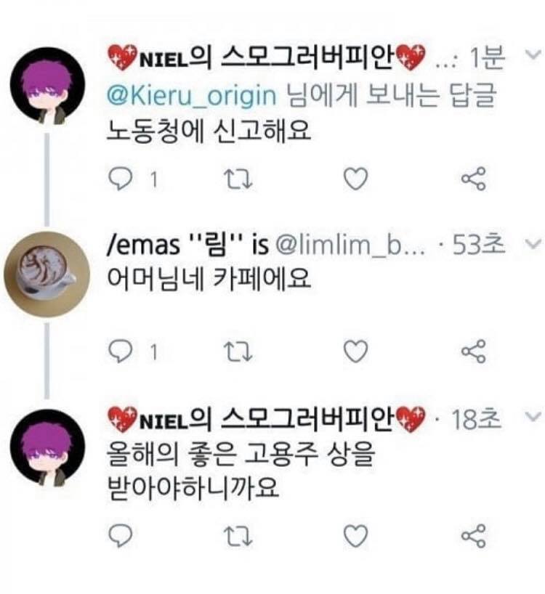Open the dropdown chevron on the 18초 tweet
Viewport: 545px width, 594px height.
pyautogui.click(x=534, y=417)
